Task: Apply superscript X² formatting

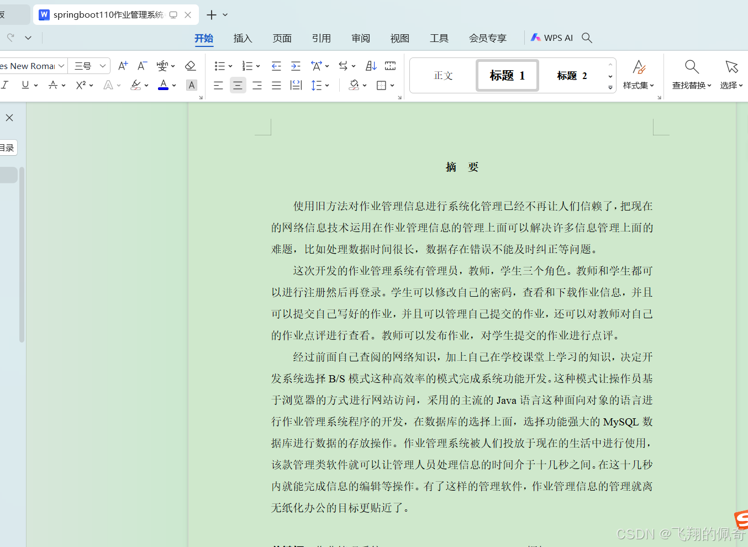Action: click(x=81, y=85)
